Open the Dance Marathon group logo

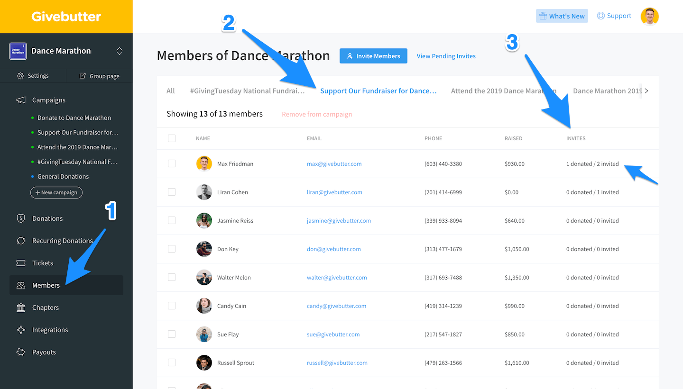18,51
